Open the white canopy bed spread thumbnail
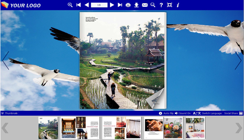The image size is (244, 140). (x=122, y=128)
